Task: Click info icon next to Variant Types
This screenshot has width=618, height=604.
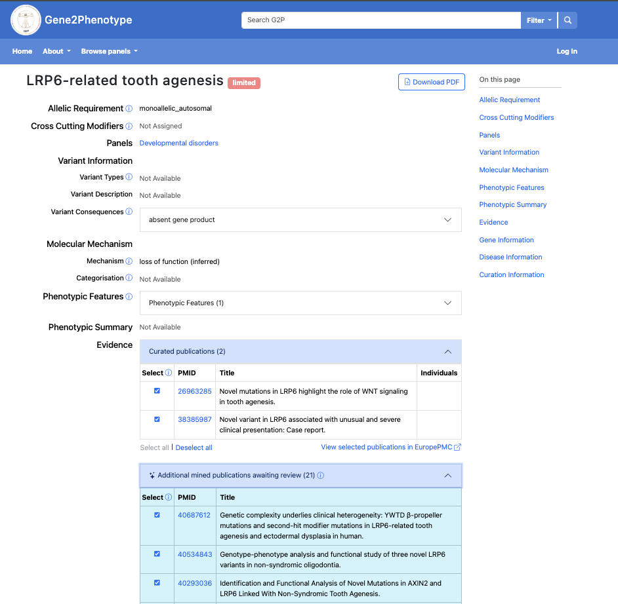Action: click(x=129, y=178)
